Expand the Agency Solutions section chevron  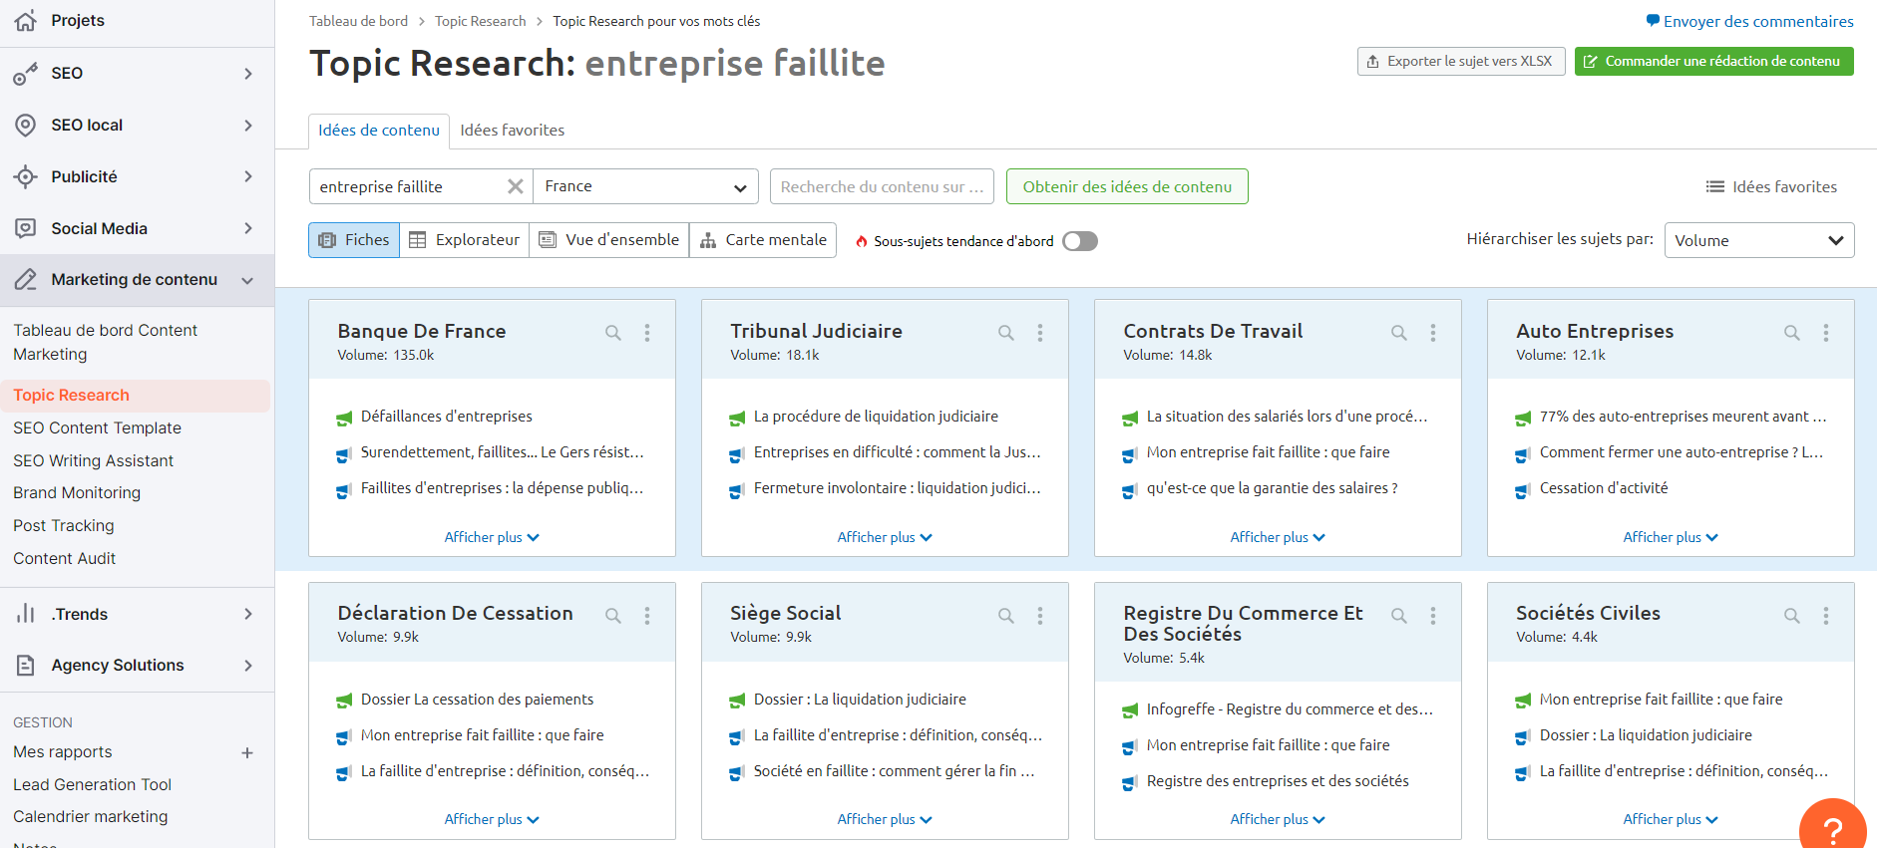[x=248, y=666]
